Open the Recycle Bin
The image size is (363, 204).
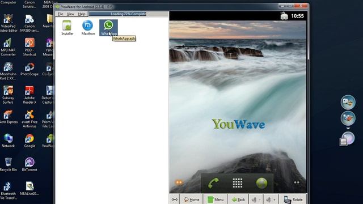[x=9, y=164]
